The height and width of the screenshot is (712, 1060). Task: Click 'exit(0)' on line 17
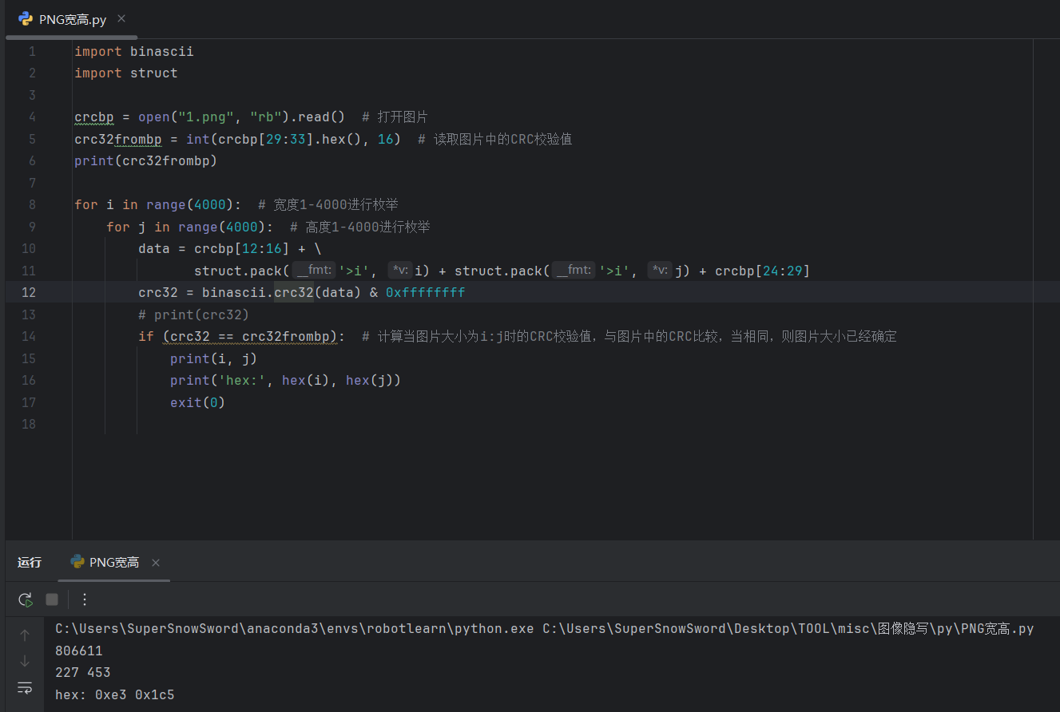[x=198, y=403]
